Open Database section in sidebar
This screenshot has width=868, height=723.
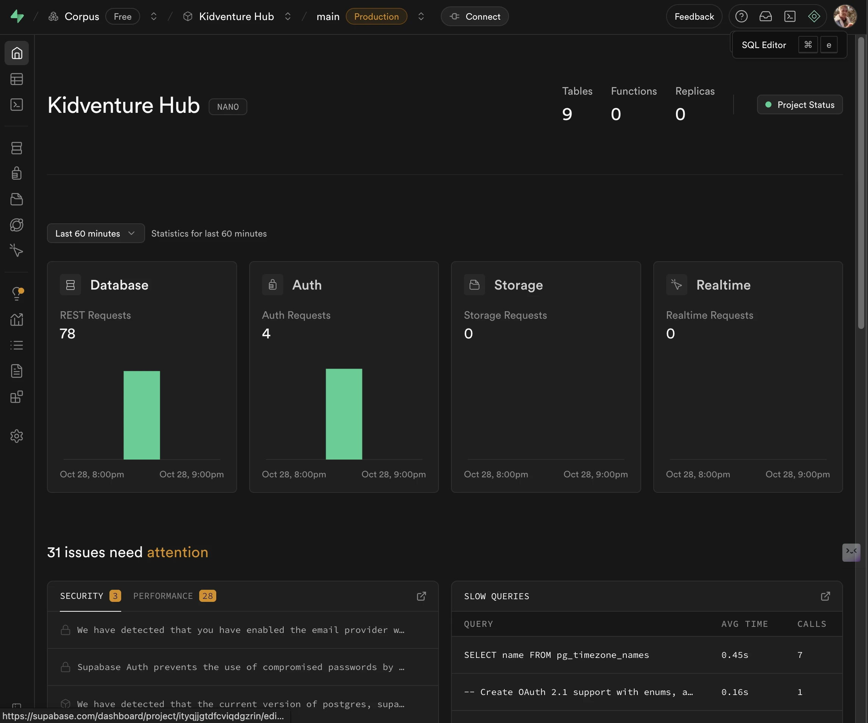pyautogui.click(x=17, y=148)
